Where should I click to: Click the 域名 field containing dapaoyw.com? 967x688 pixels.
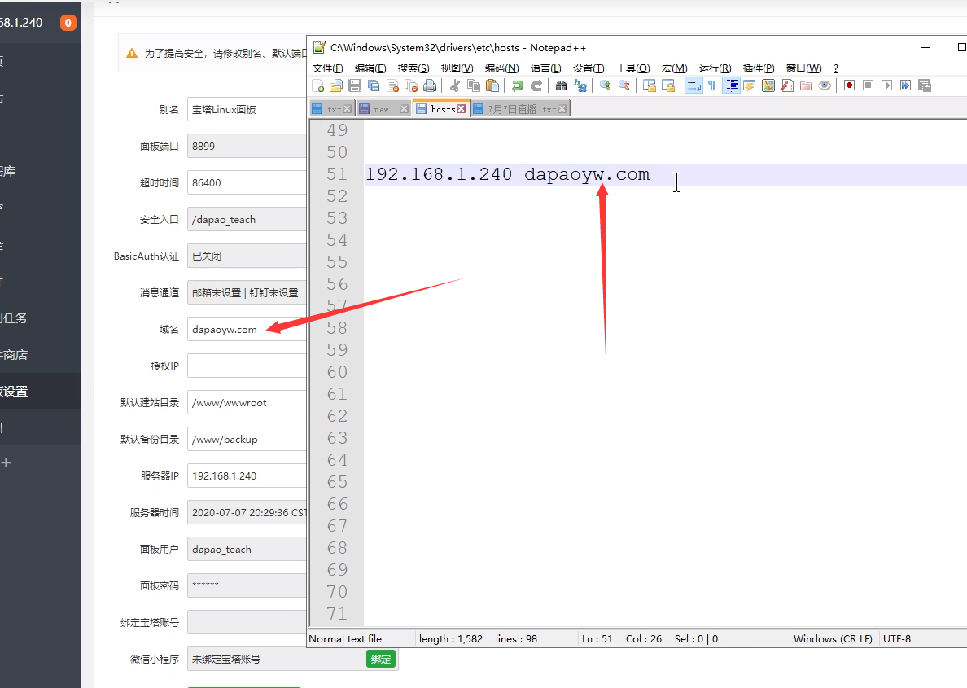246,330
